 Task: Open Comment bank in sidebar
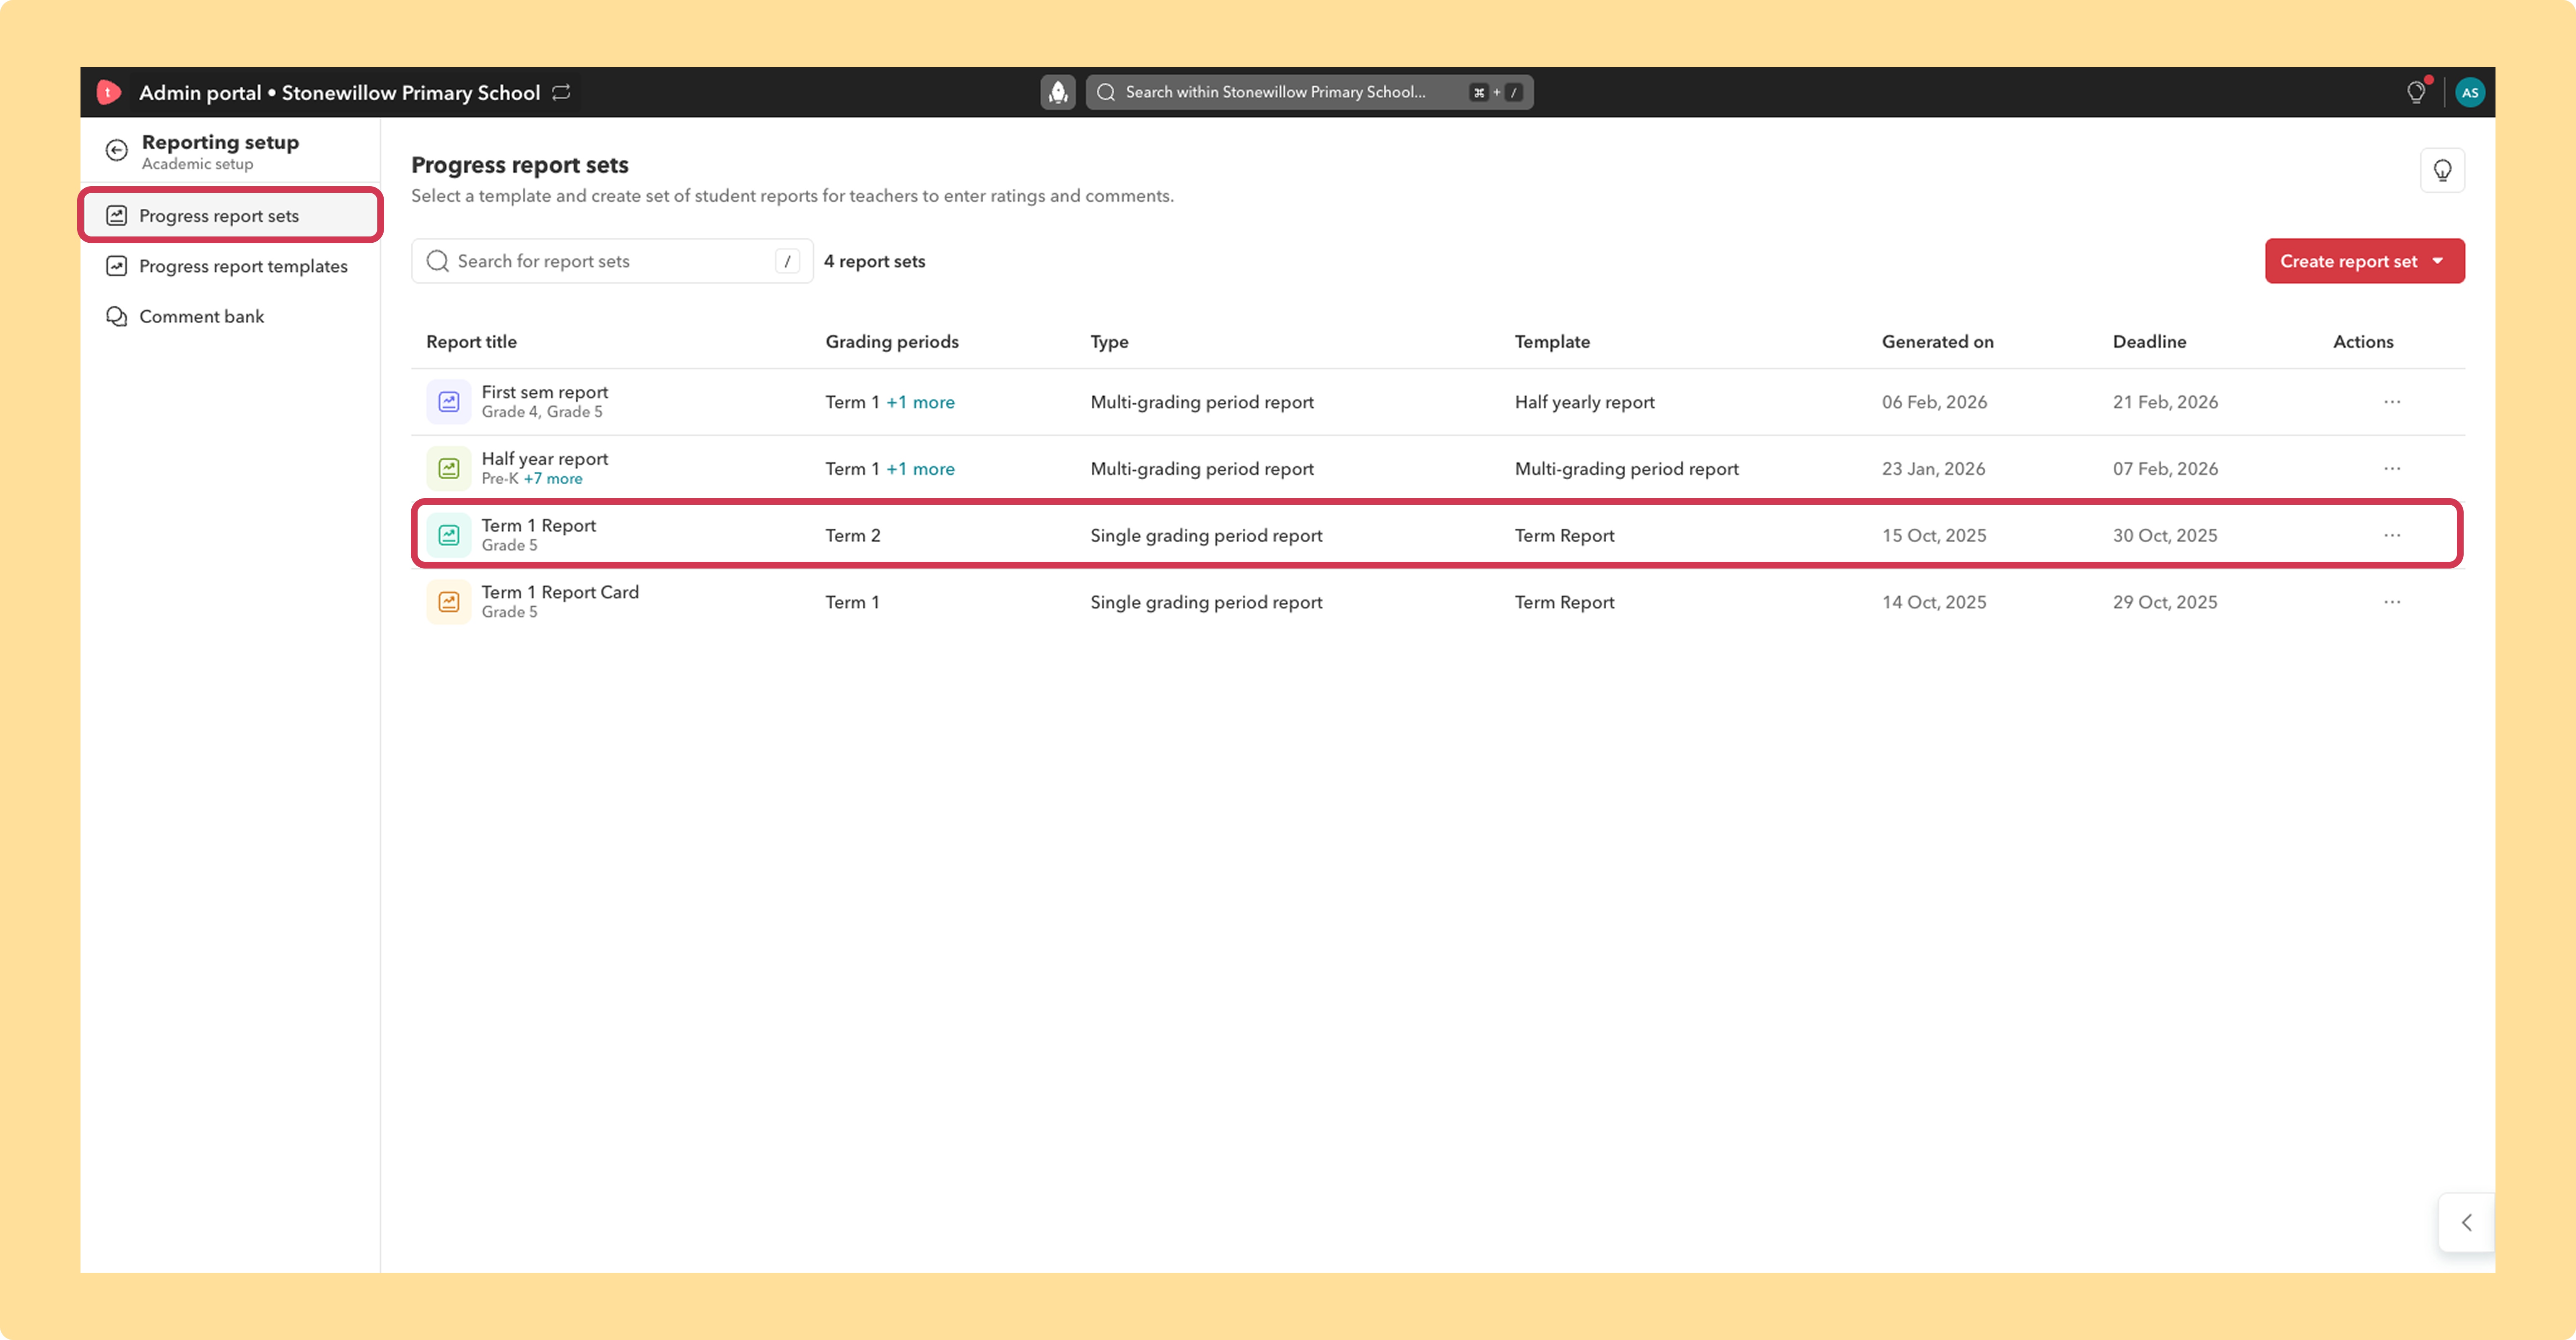pos(230,316)
